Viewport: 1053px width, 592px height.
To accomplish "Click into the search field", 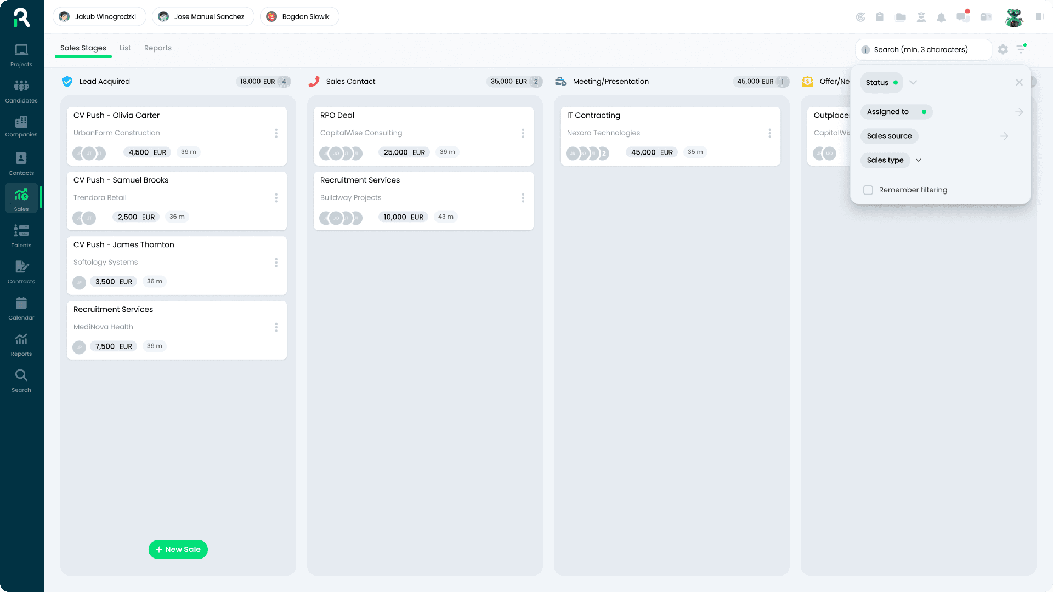I will coord(924,49).
